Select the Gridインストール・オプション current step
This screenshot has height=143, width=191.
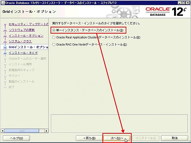click(28, 47)
